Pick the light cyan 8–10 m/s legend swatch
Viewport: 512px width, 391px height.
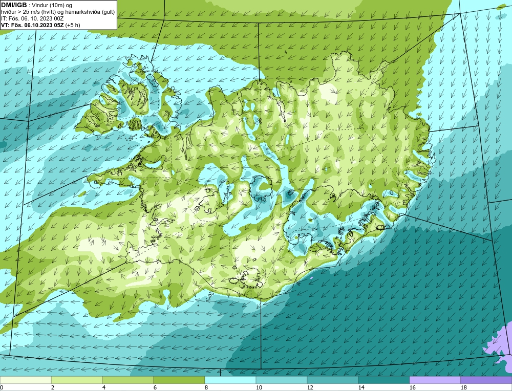230,380
